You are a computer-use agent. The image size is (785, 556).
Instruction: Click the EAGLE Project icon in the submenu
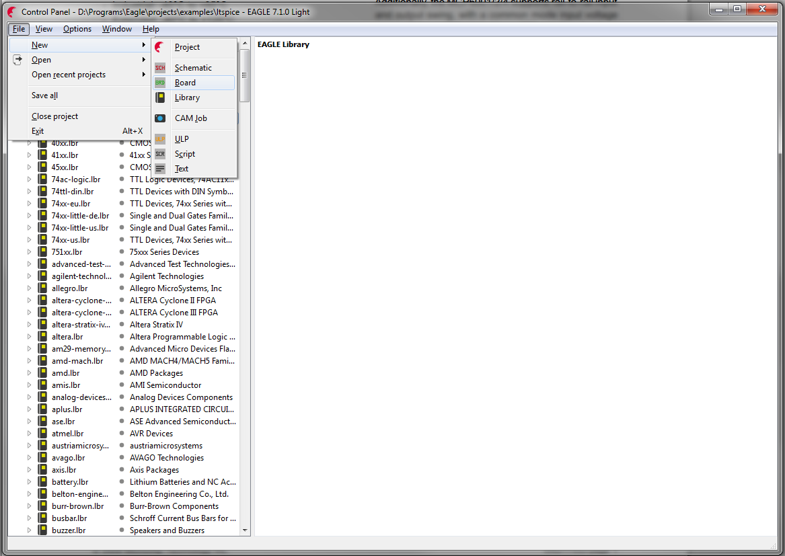(160, 47)
